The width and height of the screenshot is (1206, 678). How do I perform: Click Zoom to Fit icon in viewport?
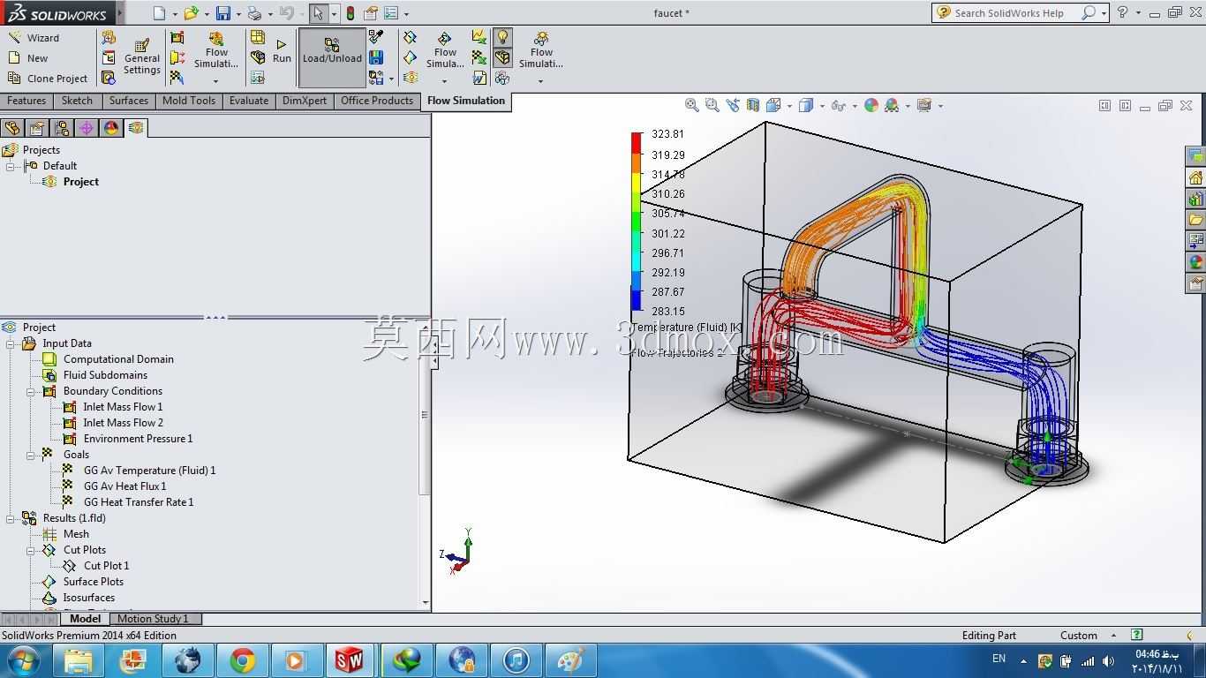pyautogui.click(x=692, y=105)
